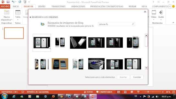Click the Audio speaker icon in Multimedia
This screenshot has height=99, width=176.
tap(161, 12)
